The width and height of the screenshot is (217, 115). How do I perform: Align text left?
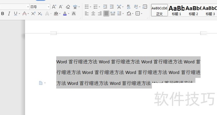[x=87, y=13]
